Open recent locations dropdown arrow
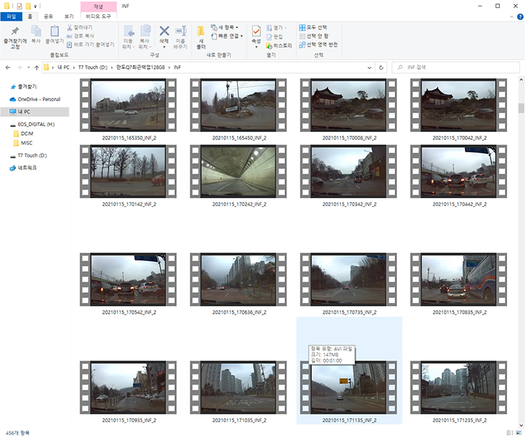Viewport: 525px width, 438px height. pos(29,67)
